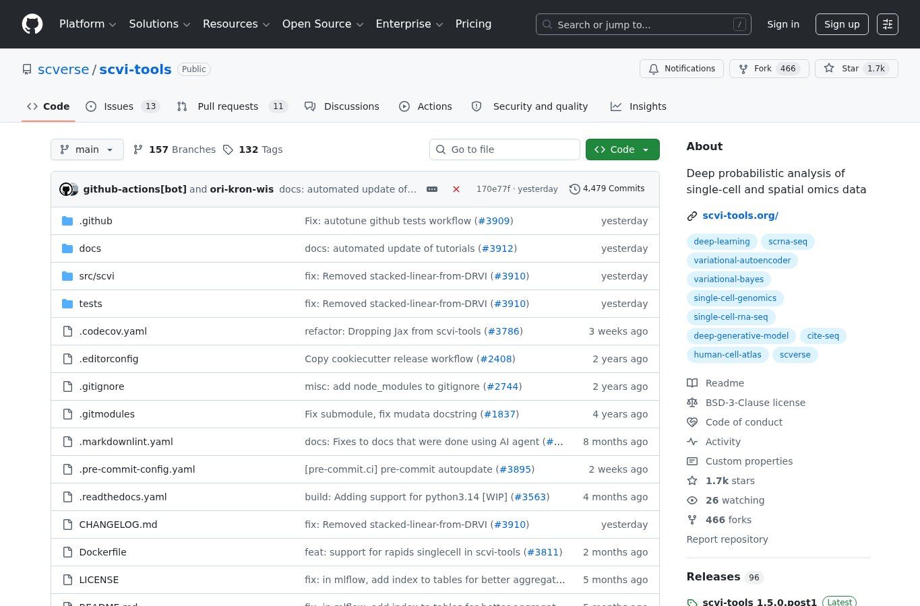The height and width of the screenshot is (606, 920).
Task: Open the Pricing link
Action: pos(473,24)
